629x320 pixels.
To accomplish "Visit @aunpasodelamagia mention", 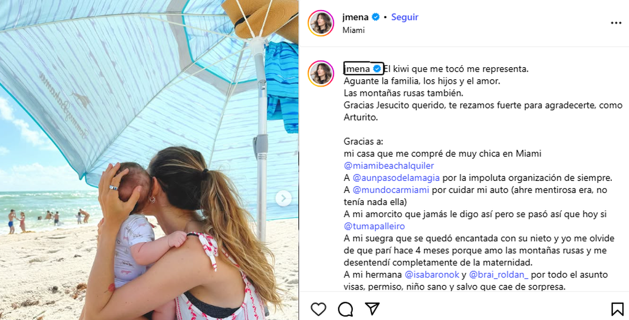I will click(396, 178).
